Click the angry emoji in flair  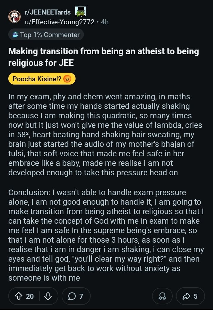pos(67,79)
